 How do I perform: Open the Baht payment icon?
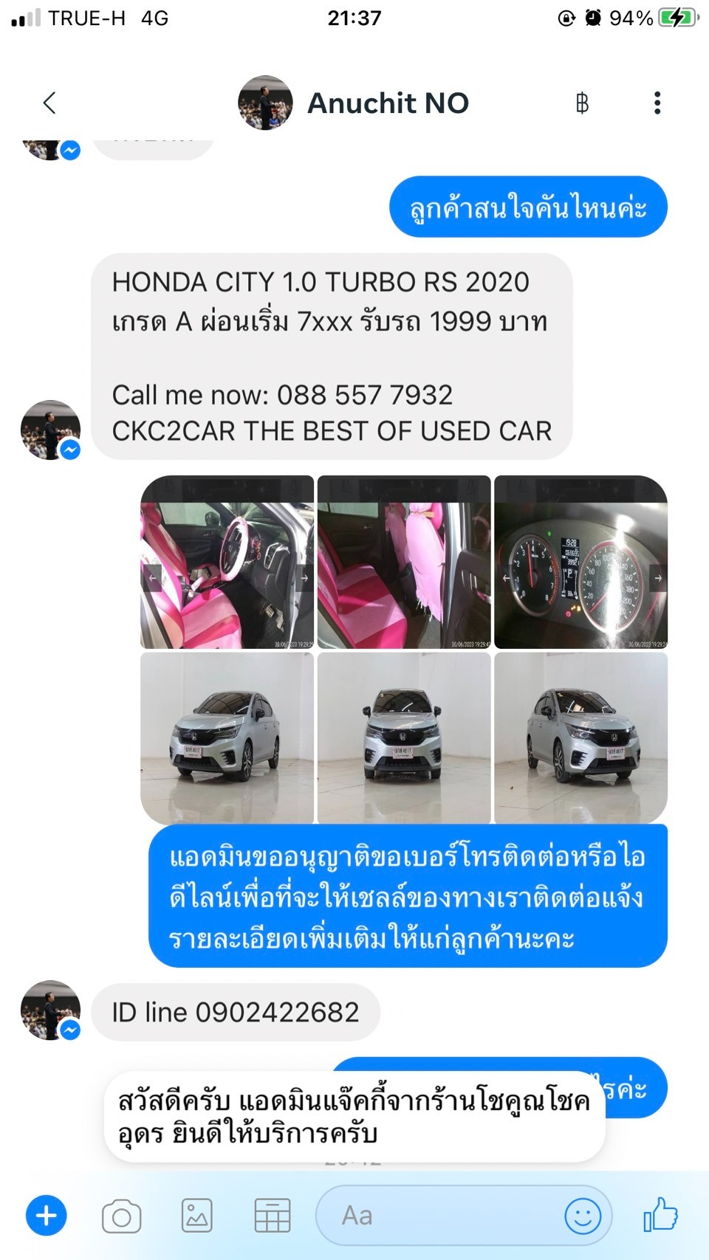point(582,103)
